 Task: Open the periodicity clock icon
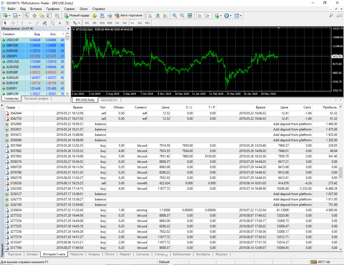point(227,16)
